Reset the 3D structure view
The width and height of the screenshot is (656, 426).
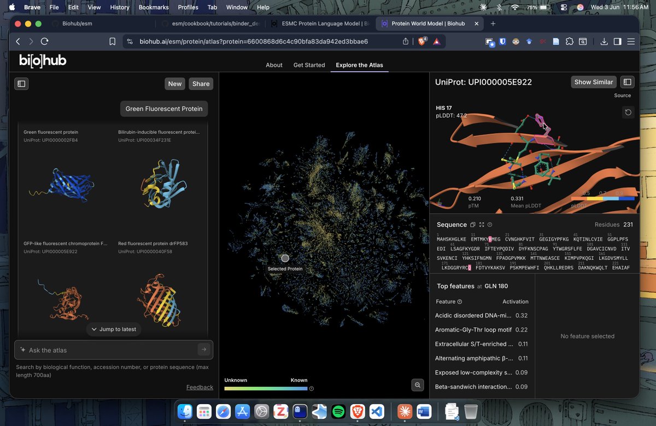pos(628,112)
